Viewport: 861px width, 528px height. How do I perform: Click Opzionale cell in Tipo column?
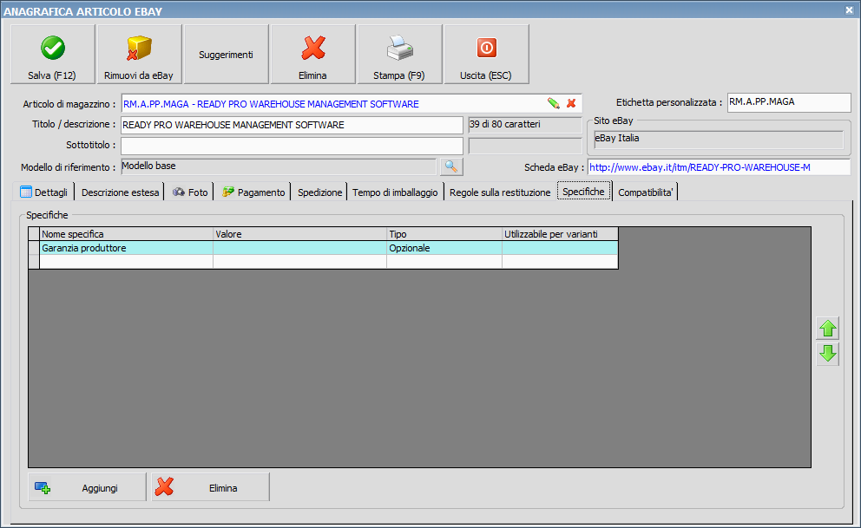(444, 248)
